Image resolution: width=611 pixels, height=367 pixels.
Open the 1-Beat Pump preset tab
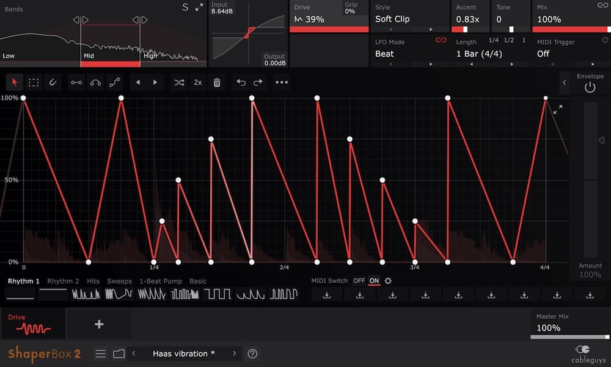tap(161, 281)
